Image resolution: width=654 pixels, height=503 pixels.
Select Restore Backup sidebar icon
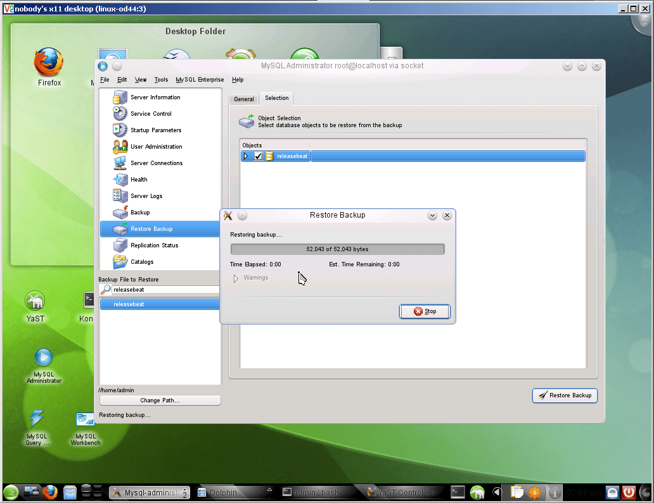click(120, 228)
